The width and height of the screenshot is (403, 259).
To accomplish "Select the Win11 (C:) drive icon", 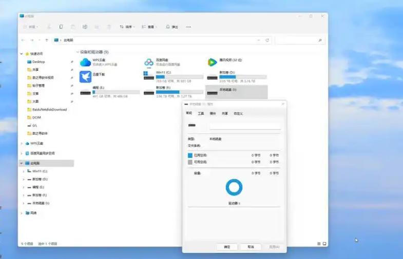I will click(149, 76).
